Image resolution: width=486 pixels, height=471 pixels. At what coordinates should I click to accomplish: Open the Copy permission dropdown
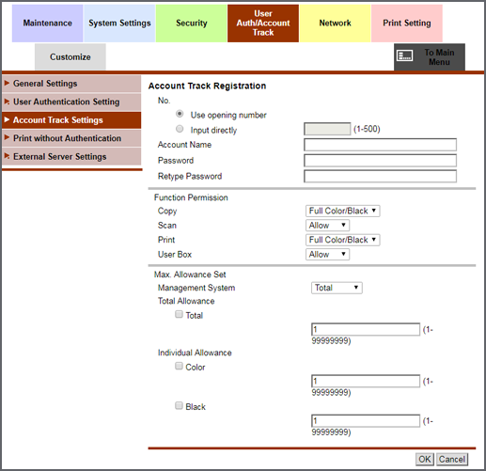click(x=343, y=211)
